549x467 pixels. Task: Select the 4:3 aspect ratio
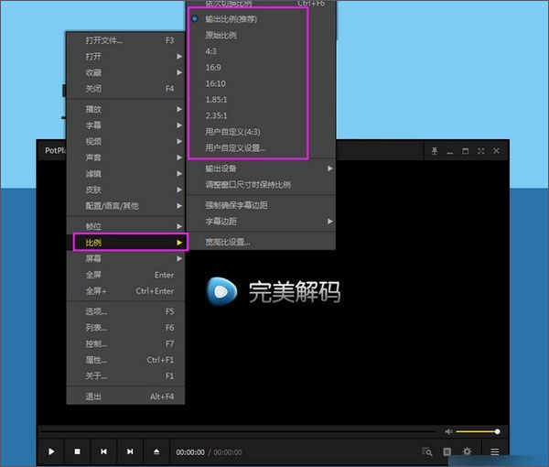212,51
